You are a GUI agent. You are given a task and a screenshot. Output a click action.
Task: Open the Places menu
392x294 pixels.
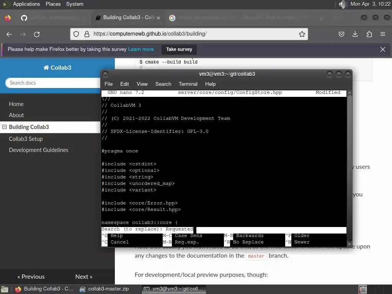coord(53,4)
